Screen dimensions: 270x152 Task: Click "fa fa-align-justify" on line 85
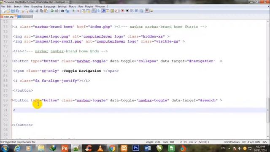[56, 81]
